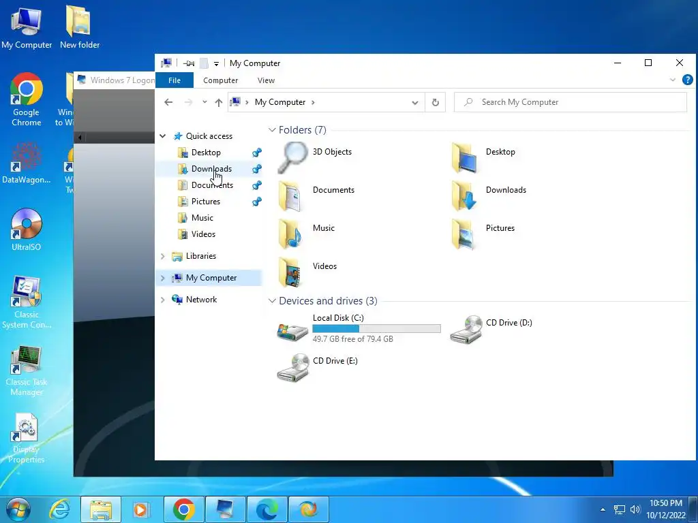Open the Documents folder icon in main pane
The height and width of the screenshot is (523, 698).
290,195
